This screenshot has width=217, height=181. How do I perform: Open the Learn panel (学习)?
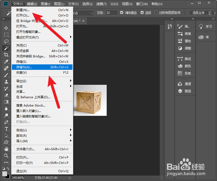point(205,26)
